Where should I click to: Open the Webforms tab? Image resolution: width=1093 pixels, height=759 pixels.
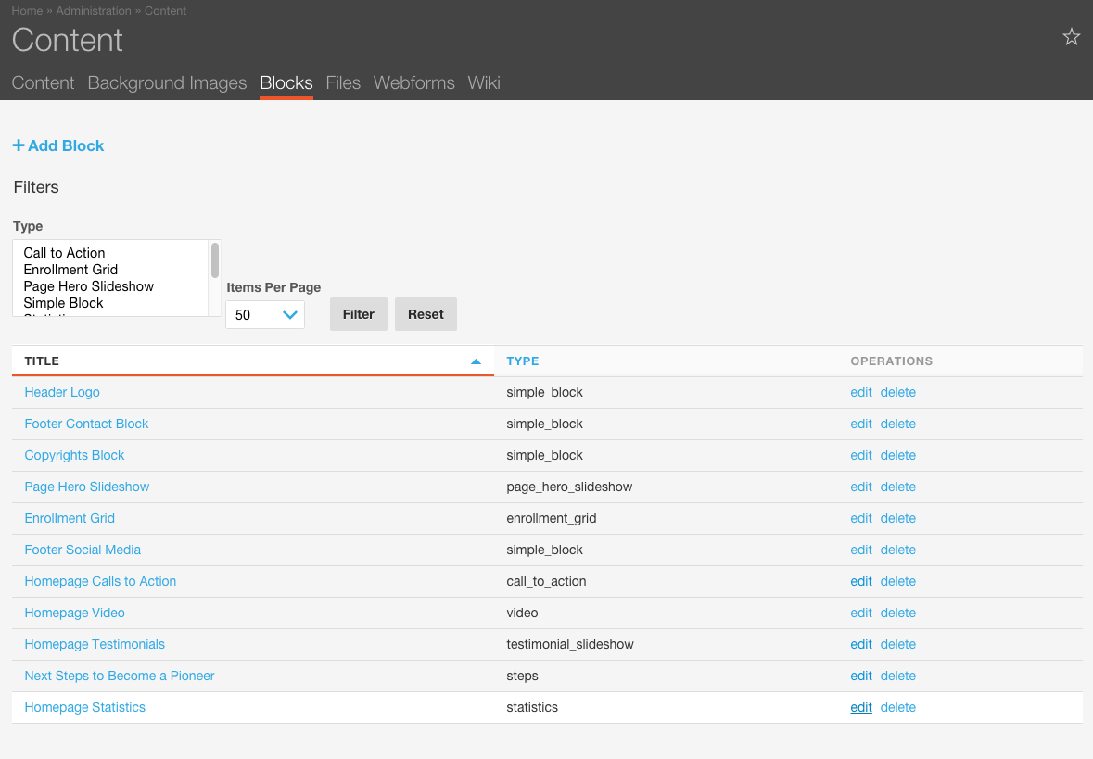(414, 82)
